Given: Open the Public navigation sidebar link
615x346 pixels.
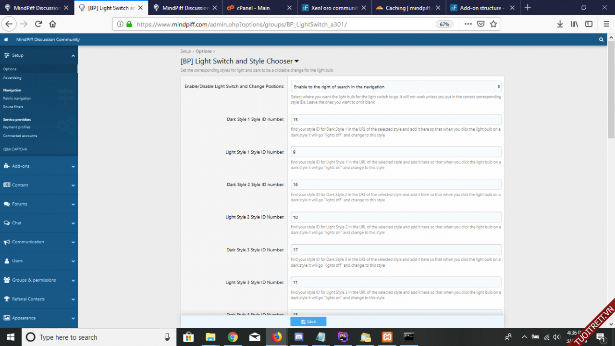Looking at the screenshot, I should pos(17,99).
